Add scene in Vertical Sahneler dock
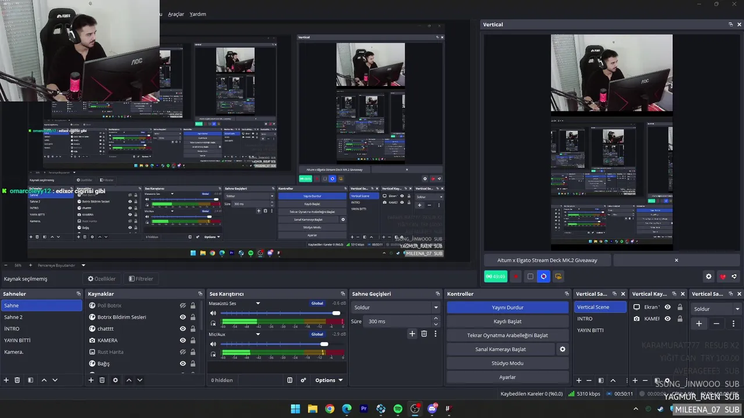 [578, 380]
